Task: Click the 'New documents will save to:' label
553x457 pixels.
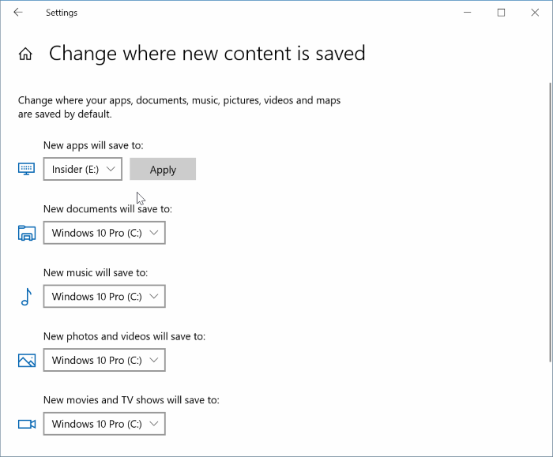Action: pyautogui.click(x=107, y=209)
